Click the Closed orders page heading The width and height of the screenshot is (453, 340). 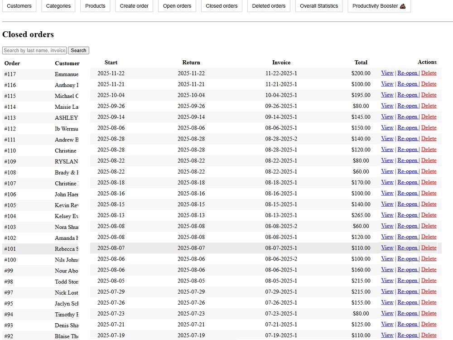(x=28, y=34)
